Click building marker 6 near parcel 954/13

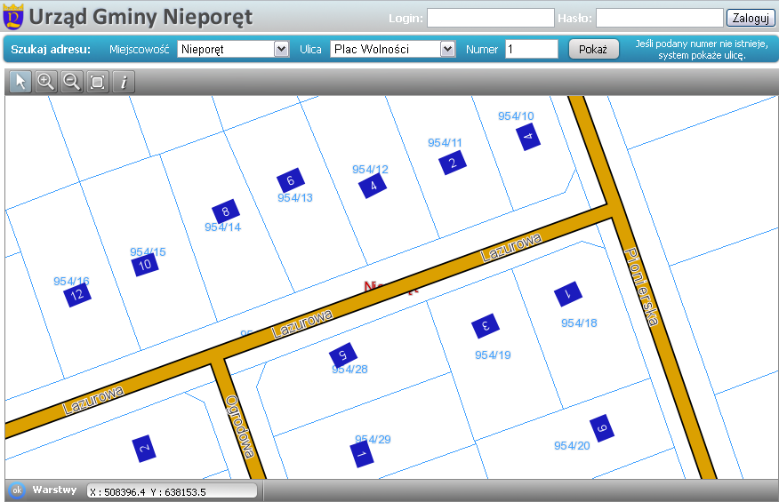[291, 180]
